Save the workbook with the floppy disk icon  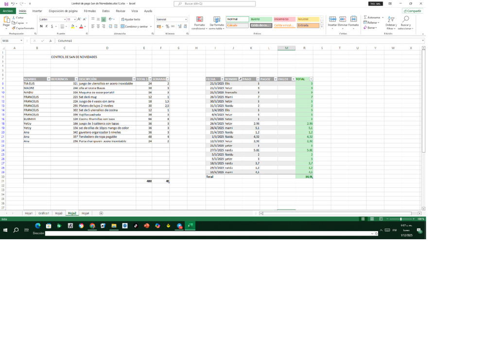coord(6,4)
